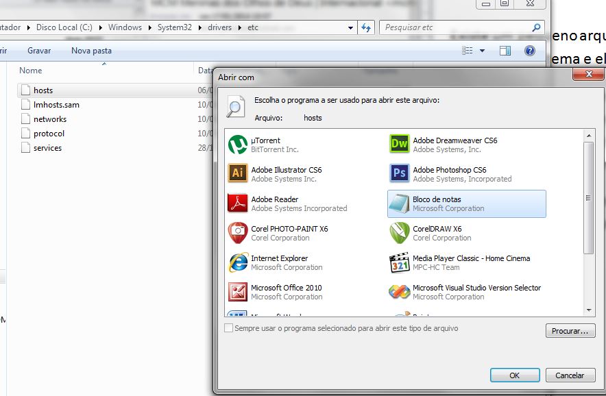Select the protocol file name
The image size is (606, 396).
tap(49, 134)
